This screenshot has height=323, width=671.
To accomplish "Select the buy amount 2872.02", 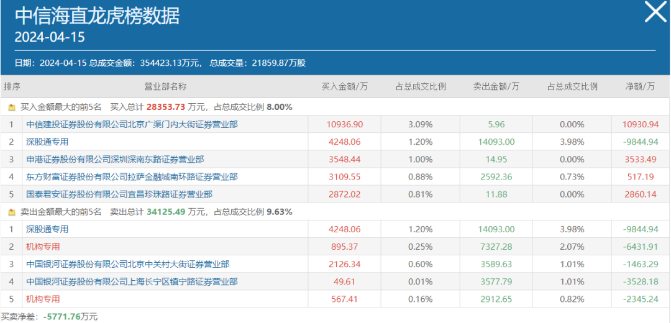I will click(344, 194).
